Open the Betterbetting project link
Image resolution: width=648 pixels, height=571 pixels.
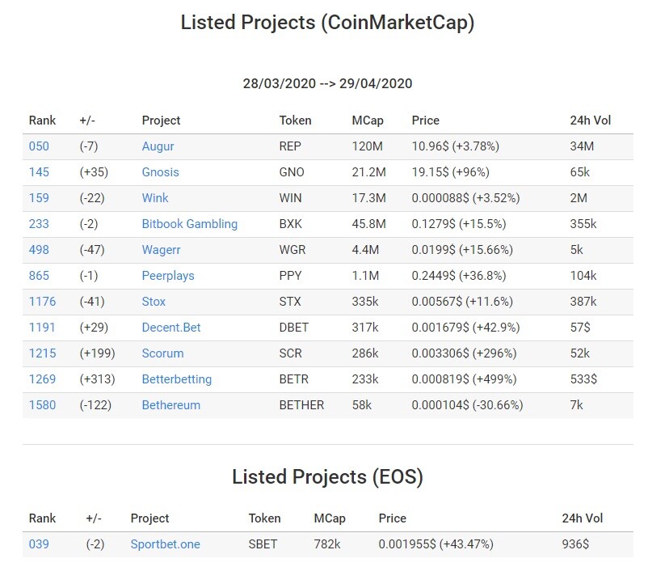tap(177, 379)
